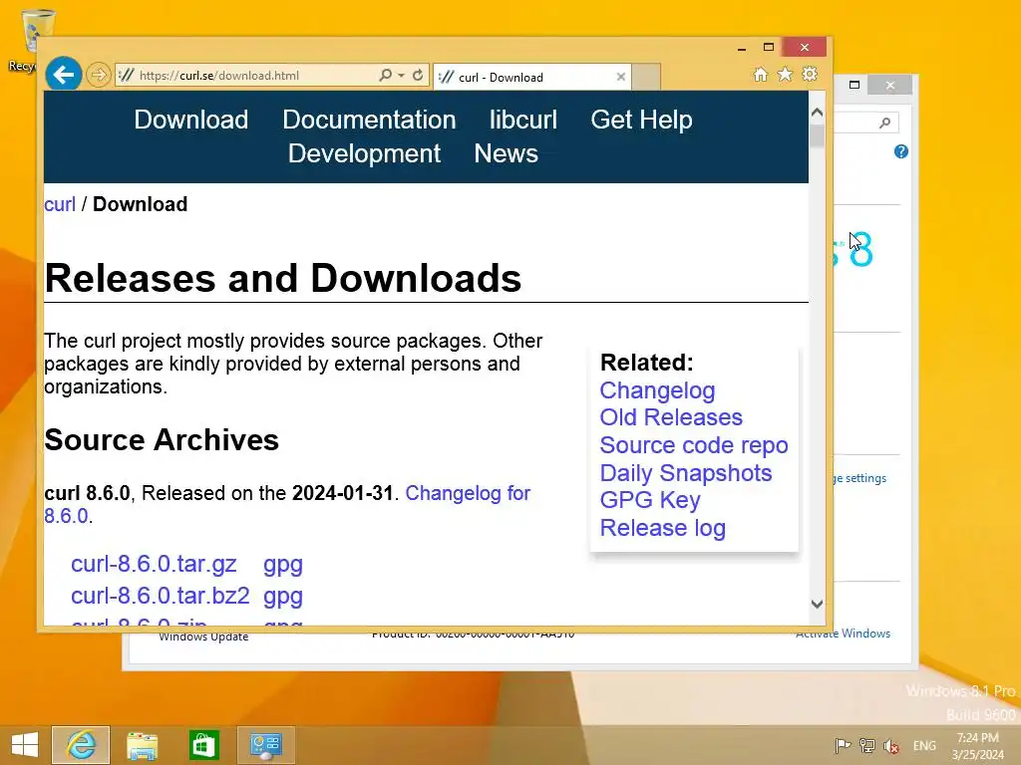Open the Windows Start button
Screen dimensions: 1021x765
[x=24, y=745]
